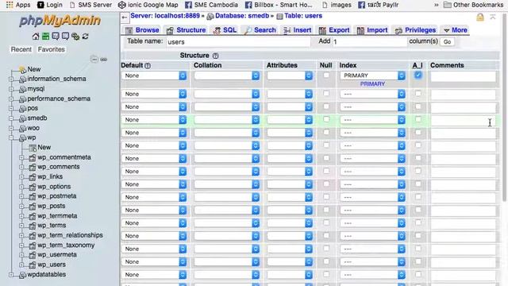The height and width of the screenshot is (286, 508).
Task: Open the Privileges tab
Action: (x=415, y=30)
